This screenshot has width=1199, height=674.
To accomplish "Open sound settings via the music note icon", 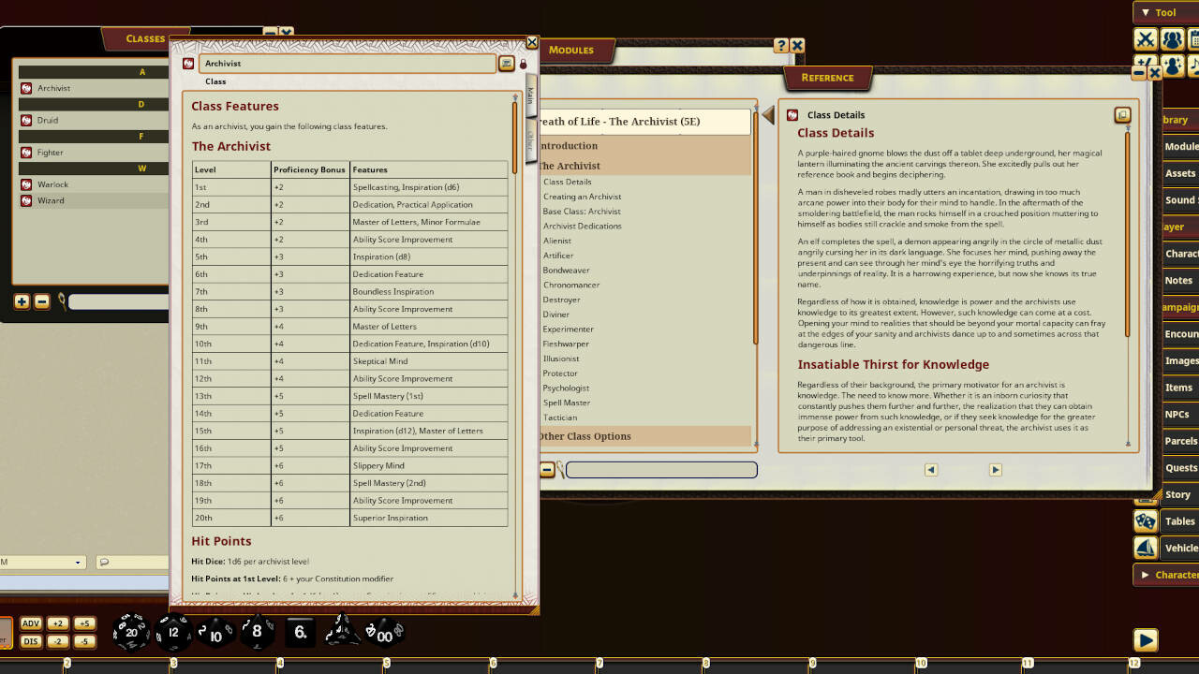I will pos(1196,66).
